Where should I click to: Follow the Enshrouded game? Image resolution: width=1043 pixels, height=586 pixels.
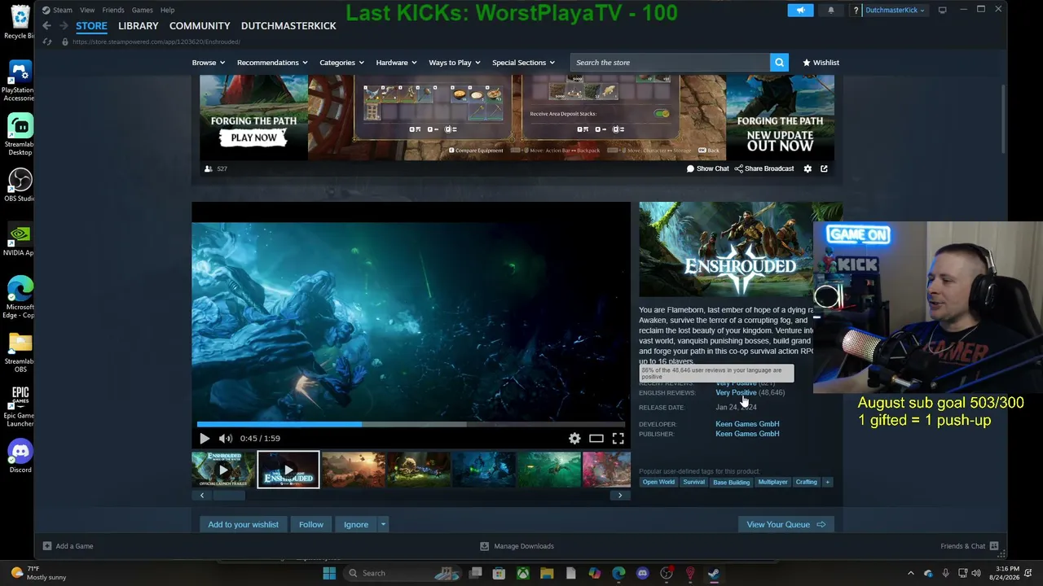(x=311, y=525)
